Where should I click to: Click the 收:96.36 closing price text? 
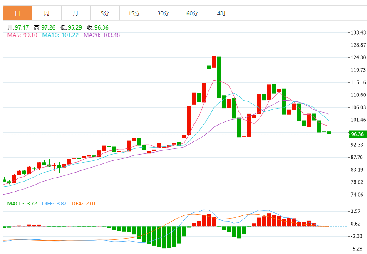tap(97, 27)
